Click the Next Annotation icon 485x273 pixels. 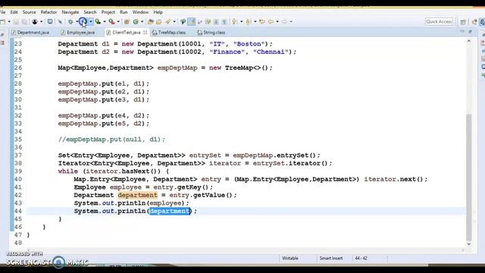[234, 22]
